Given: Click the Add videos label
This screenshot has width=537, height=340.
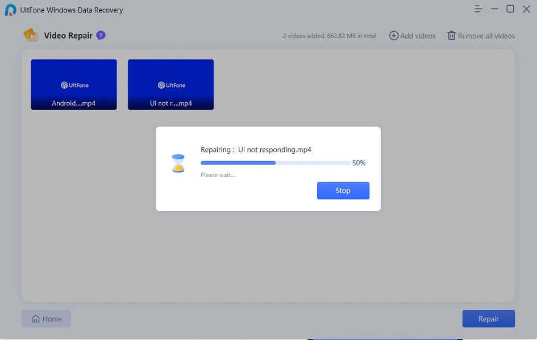Looking at the screenshot, I should coord(418,36).
